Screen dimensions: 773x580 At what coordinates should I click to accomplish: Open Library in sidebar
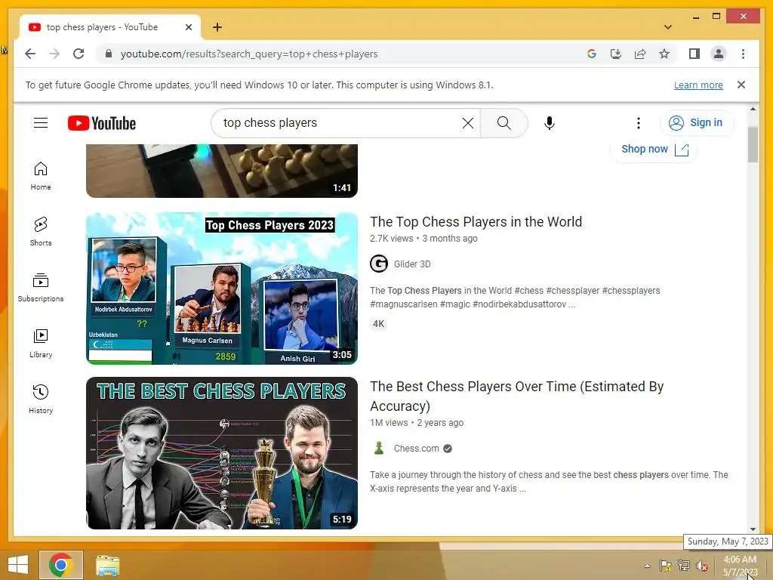pyautogui.click(x=41, y=344)
